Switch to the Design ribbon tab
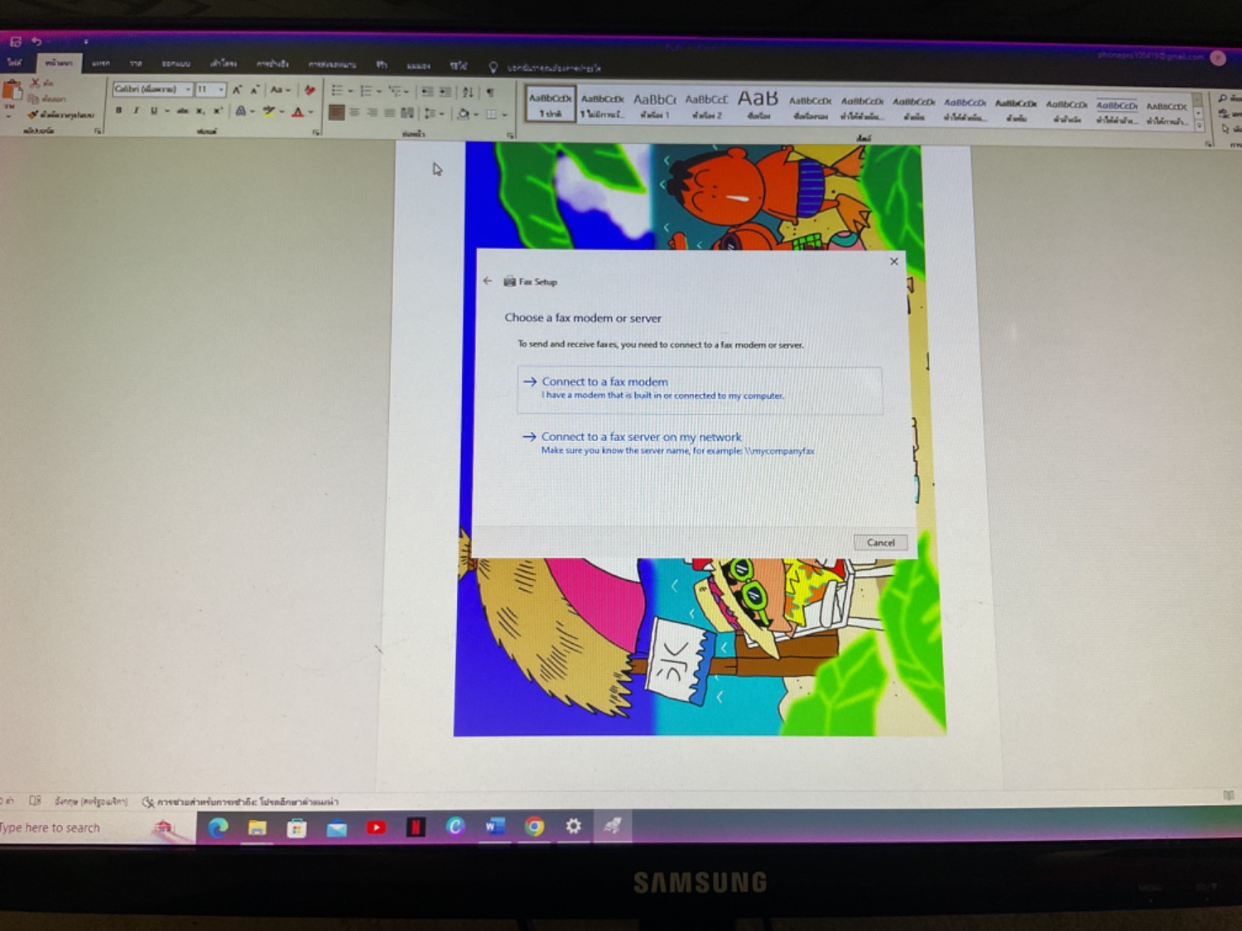This screenshot has width=1242, height=931. 176,64
